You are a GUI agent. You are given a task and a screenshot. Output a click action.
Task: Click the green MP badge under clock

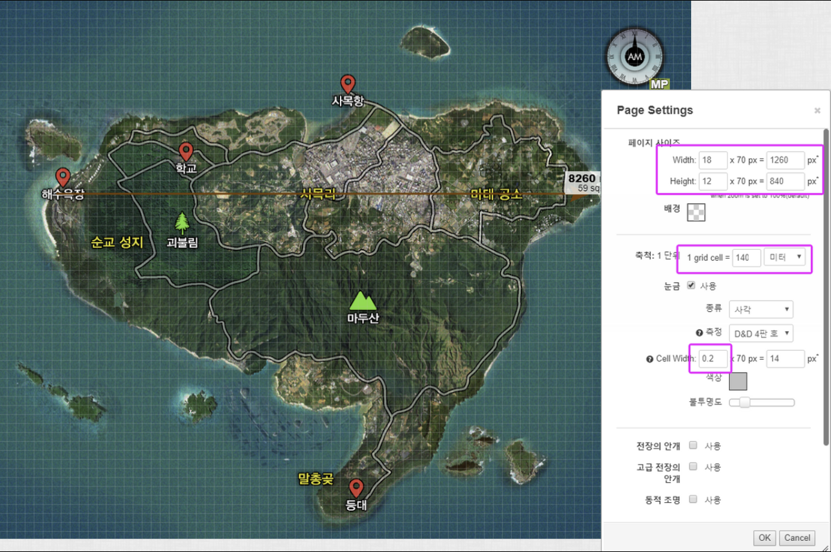pos(659,85)
